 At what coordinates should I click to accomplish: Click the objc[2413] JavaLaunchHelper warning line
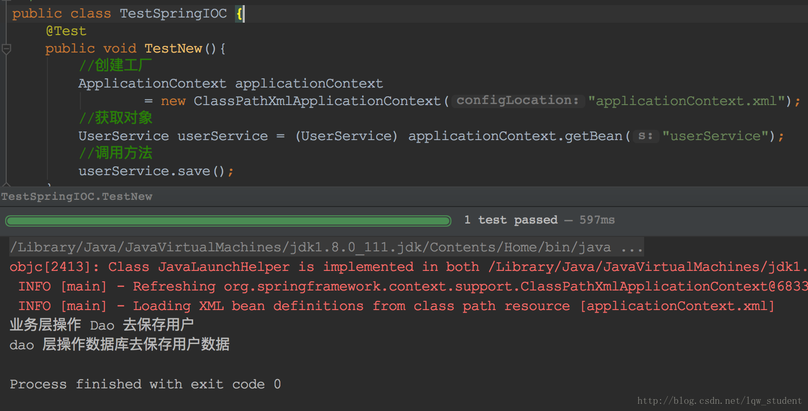tap(409, 267)
